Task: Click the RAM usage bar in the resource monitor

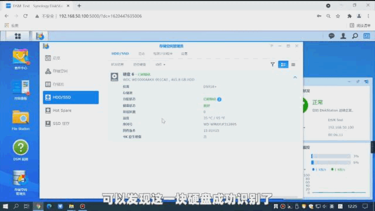Action: click(330, 163)
